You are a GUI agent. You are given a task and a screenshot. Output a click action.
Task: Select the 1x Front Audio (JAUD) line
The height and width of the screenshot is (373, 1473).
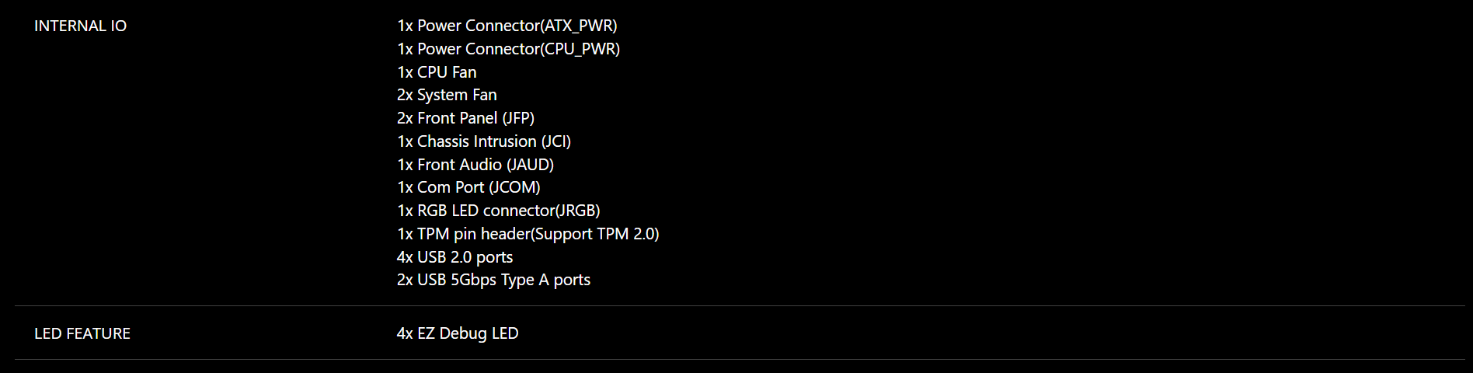[x=475, y=165]
